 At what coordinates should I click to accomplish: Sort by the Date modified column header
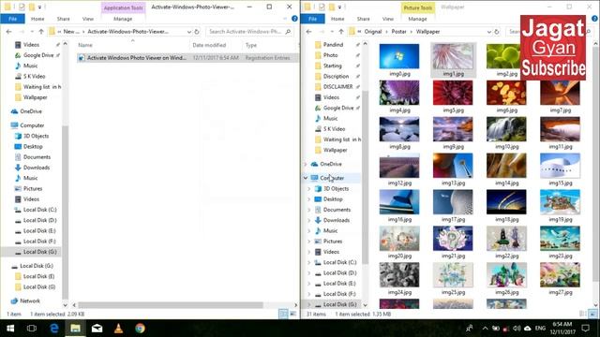pyautogui.click(x=216, y=45)
